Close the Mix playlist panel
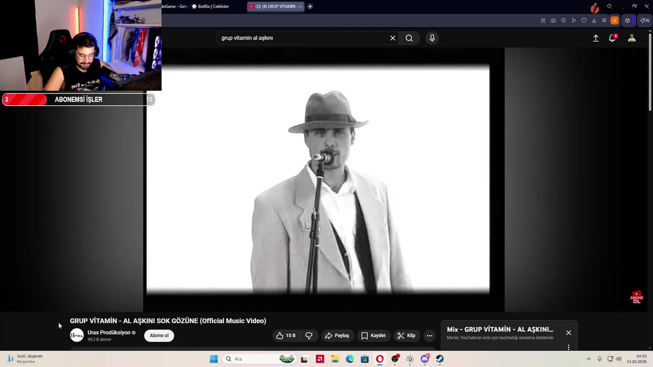This screenshot has height=367, width=653. click(568, 333)
